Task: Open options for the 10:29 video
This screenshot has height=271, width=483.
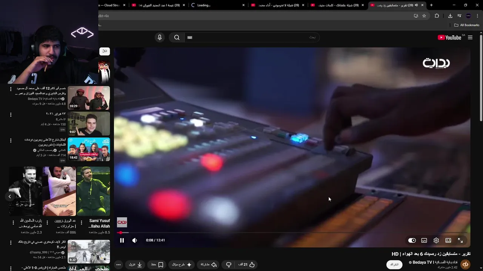Action: 11,89
